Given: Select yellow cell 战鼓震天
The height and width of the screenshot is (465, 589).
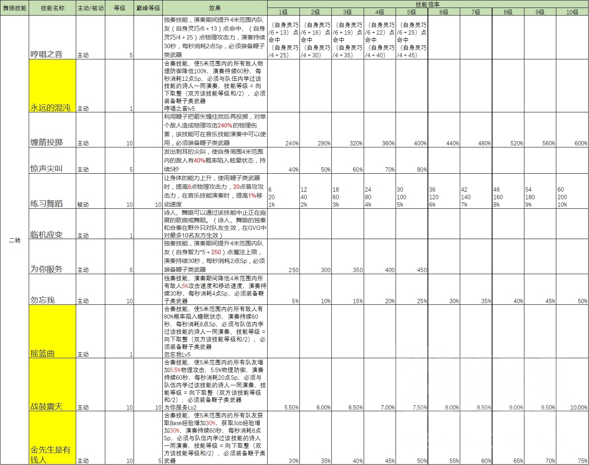Looking at the screenshot, I should pos(52,385).
